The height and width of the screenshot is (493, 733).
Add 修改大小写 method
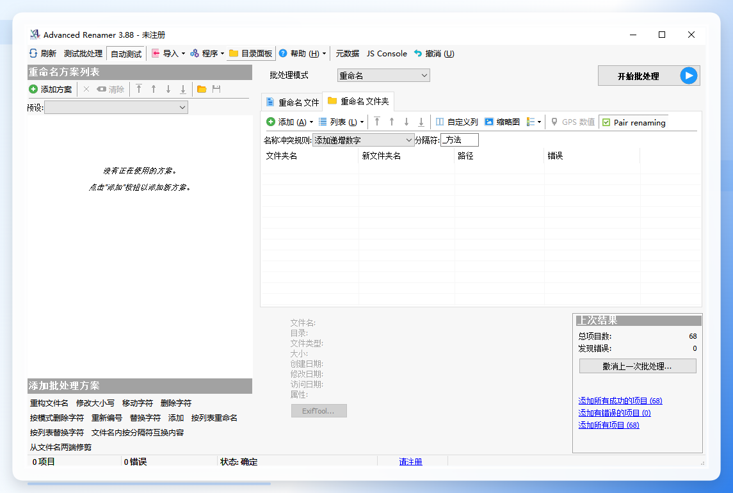(95, 403)
